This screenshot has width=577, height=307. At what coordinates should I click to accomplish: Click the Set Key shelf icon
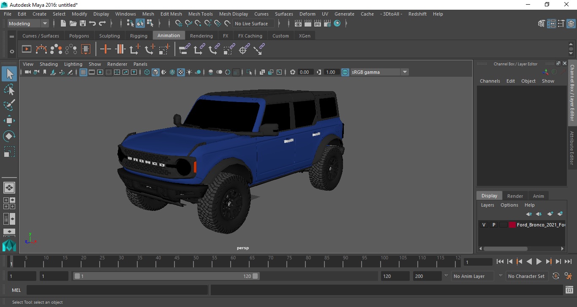[105, 49]
